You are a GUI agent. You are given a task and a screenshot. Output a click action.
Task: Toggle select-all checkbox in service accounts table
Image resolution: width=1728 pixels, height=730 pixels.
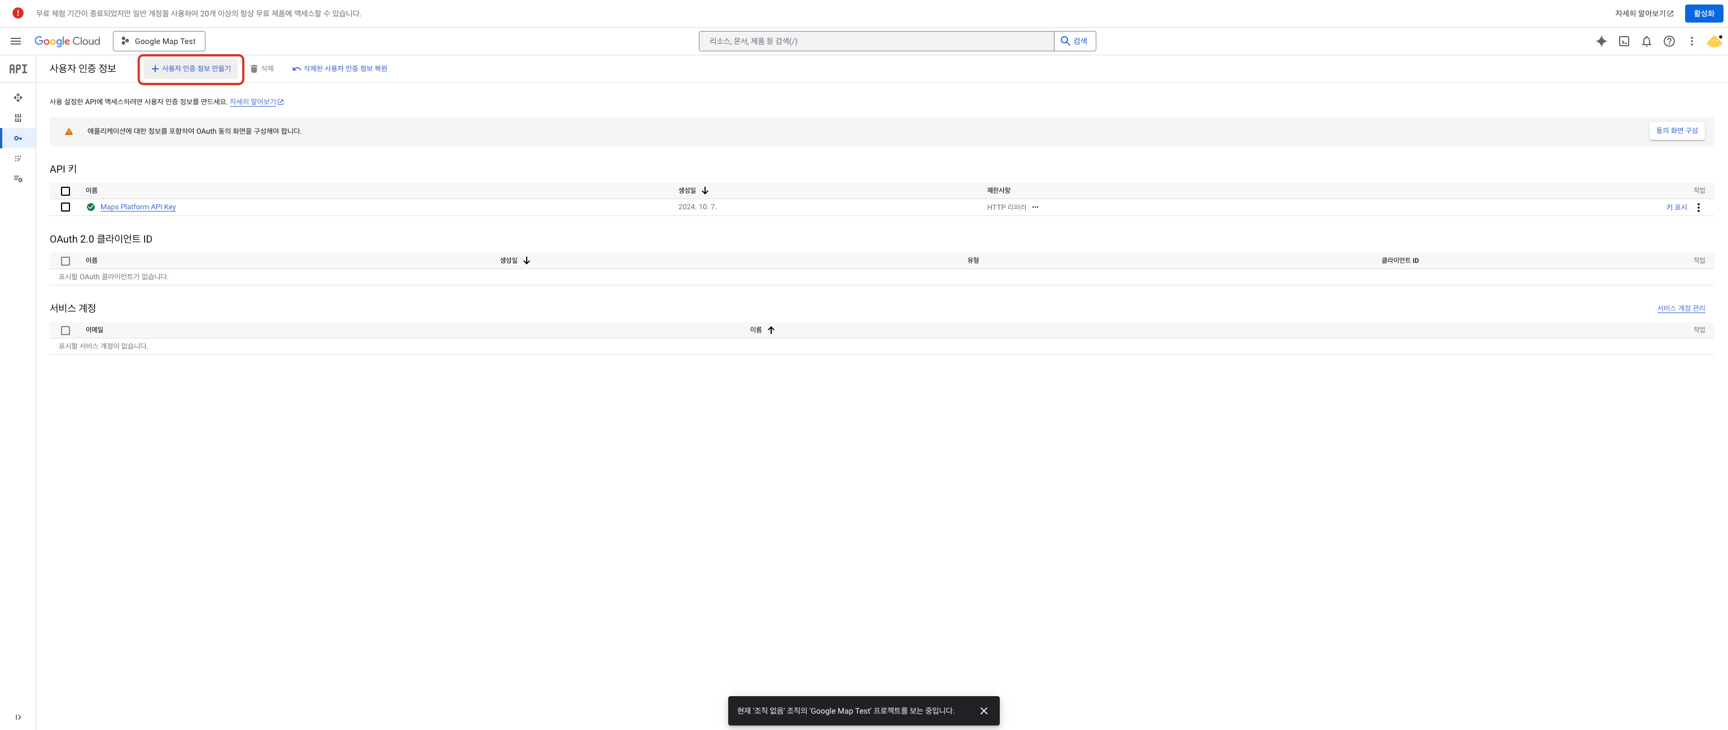click(x=65, y=331)
